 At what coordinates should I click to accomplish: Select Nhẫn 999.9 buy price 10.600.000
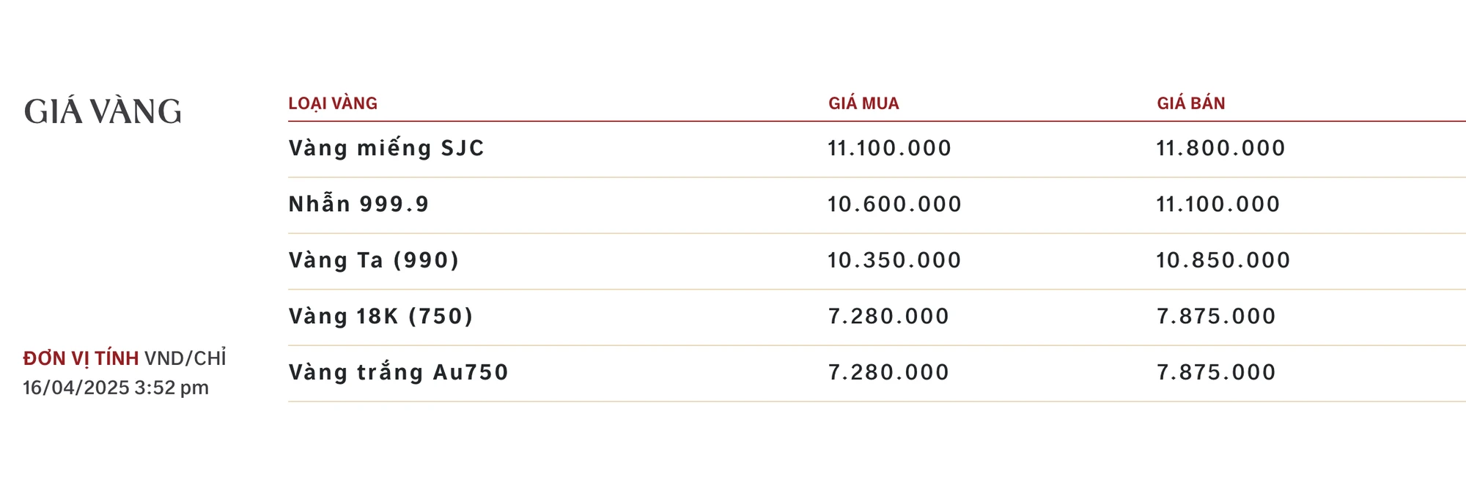[894, 204]
